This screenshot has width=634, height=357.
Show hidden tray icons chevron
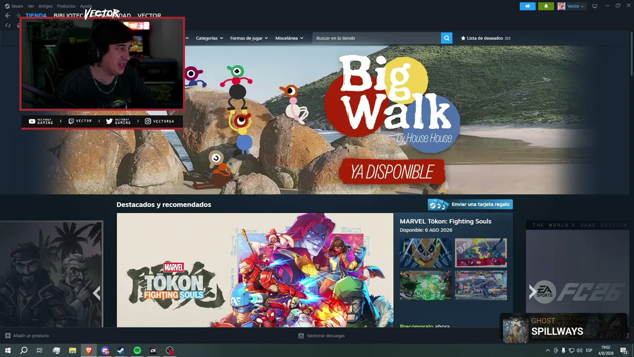[547, 351]
